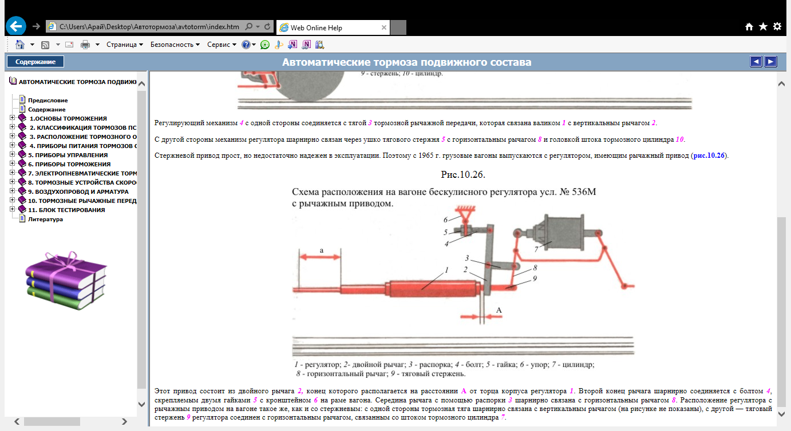
Task: Follow the рис.10.26 blue link
Action: pyautogui.click(x=709, y=155)
